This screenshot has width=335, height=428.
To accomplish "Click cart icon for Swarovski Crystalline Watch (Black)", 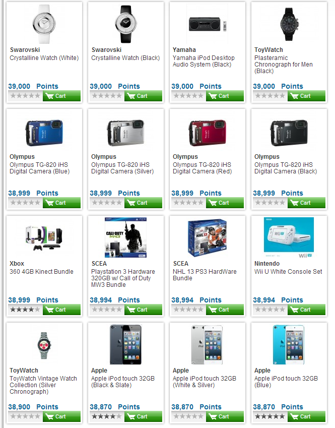I will (x=143, y=96).
